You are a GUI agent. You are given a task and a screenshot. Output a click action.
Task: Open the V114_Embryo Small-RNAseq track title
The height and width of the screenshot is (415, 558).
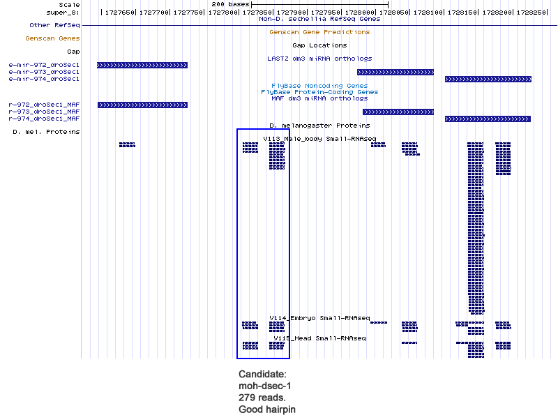point(319,317)
